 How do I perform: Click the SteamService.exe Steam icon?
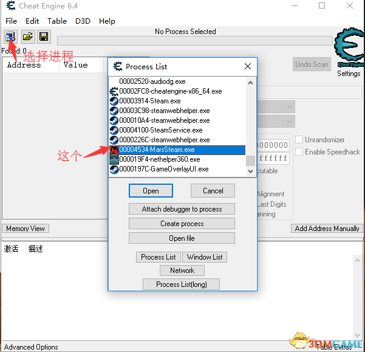114,130
